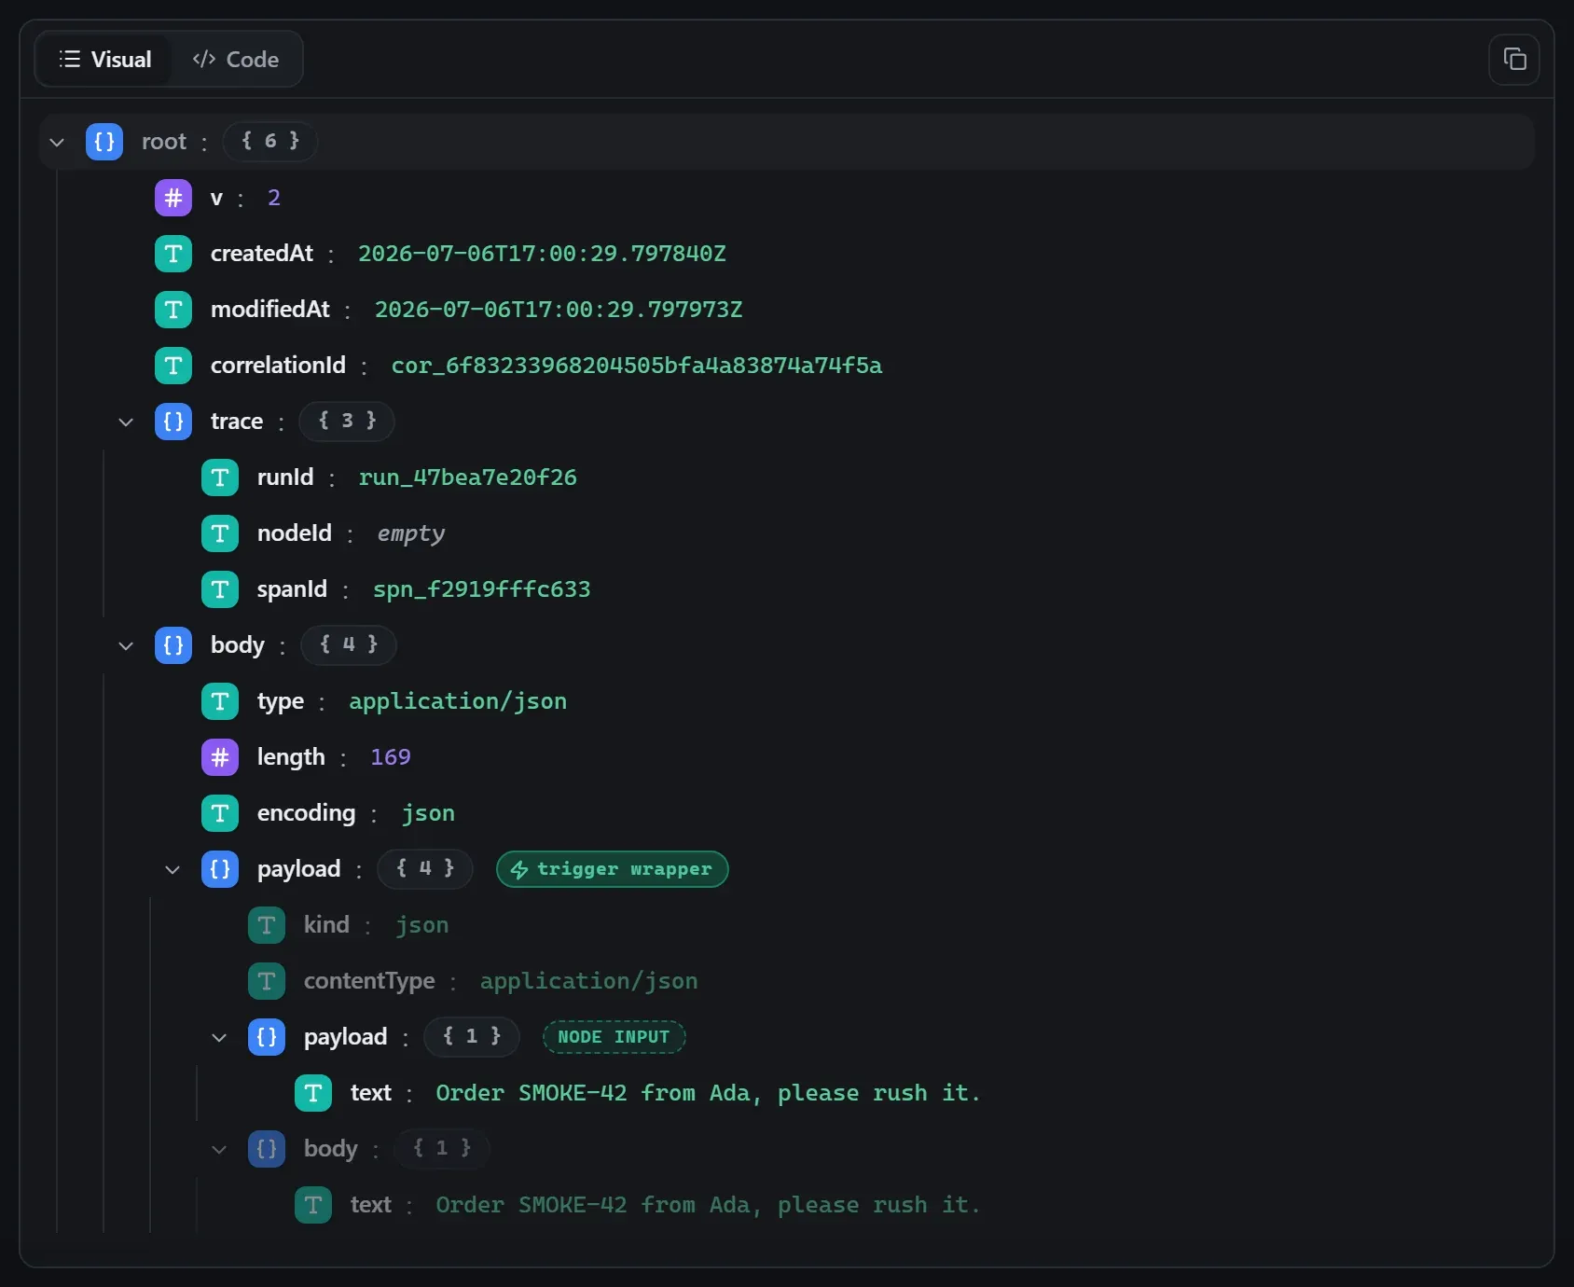The width and height of the screenshot is (1574, 1287).
Task: Click the text icon beside type
Action: [220, 701]
